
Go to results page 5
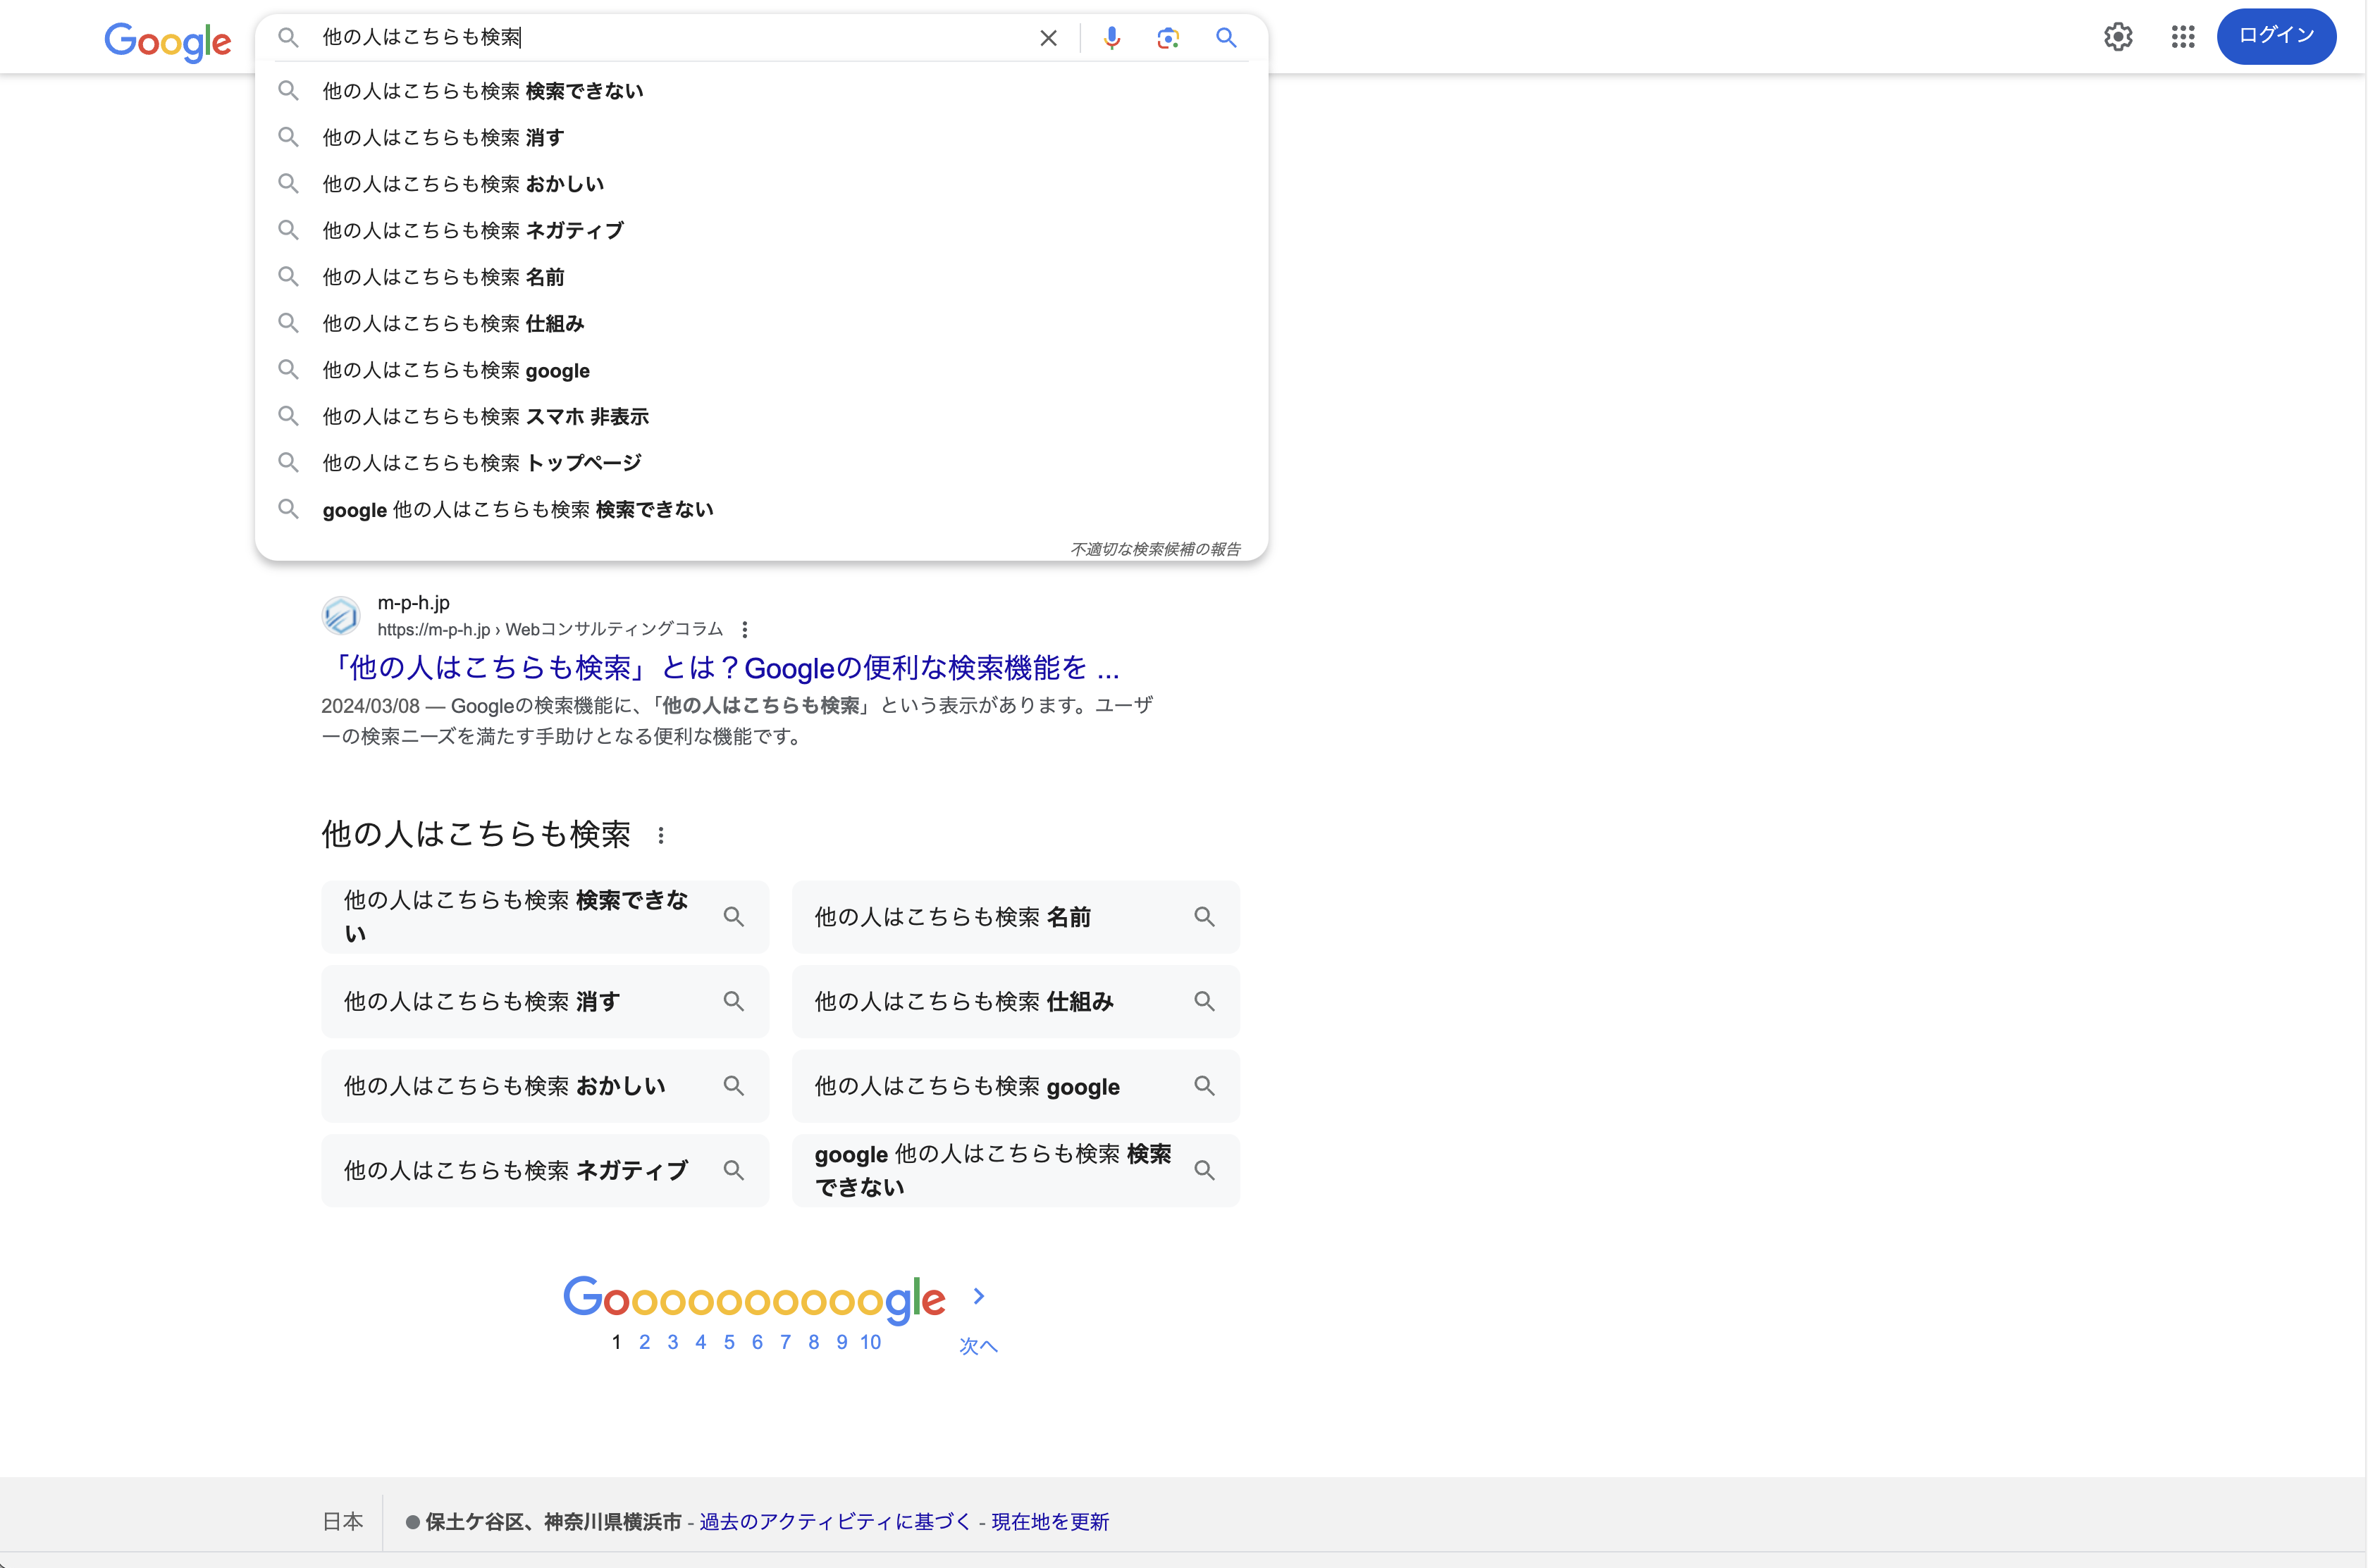[729, 1342]
